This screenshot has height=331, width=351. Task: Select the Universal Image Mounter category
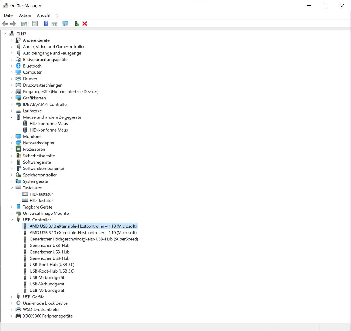click(46, 213)
